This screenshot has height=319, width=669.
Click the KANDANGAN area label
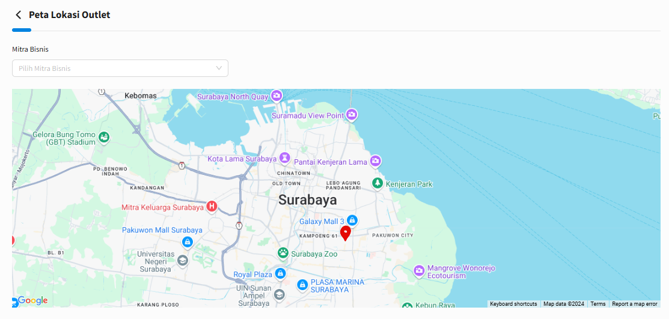147,187
